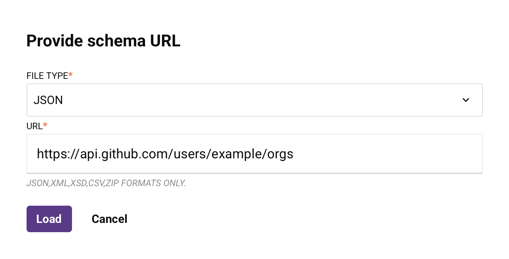Screen dimensions: 509x259
Task: Click the JSON value in FILE TYPE
Action: click(48, 100)
